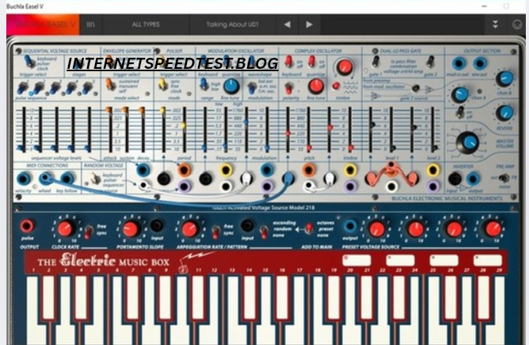Click the red pulse output jack

pyautogui.click(x=27, y=226)
